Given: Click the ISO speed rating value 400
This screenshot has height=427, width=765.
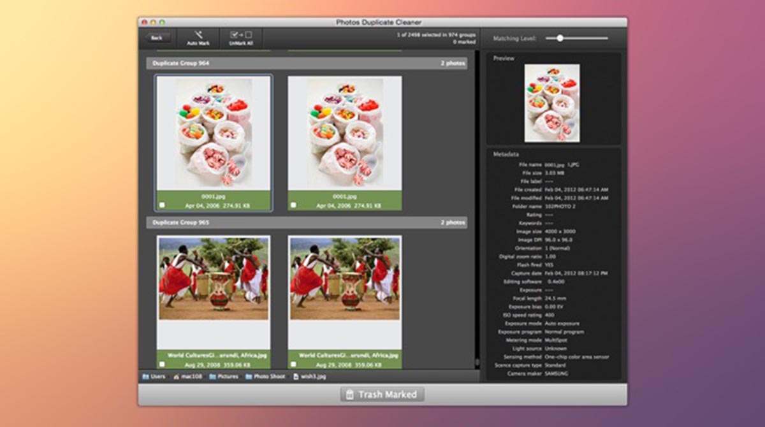Looking at the screenshot, I should click(x=549, y=315).
